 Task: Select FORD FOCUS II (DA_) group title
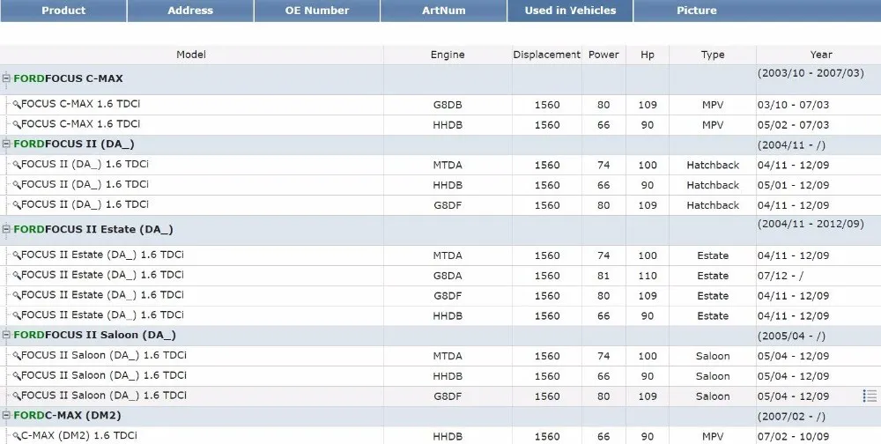coord(74,144)
